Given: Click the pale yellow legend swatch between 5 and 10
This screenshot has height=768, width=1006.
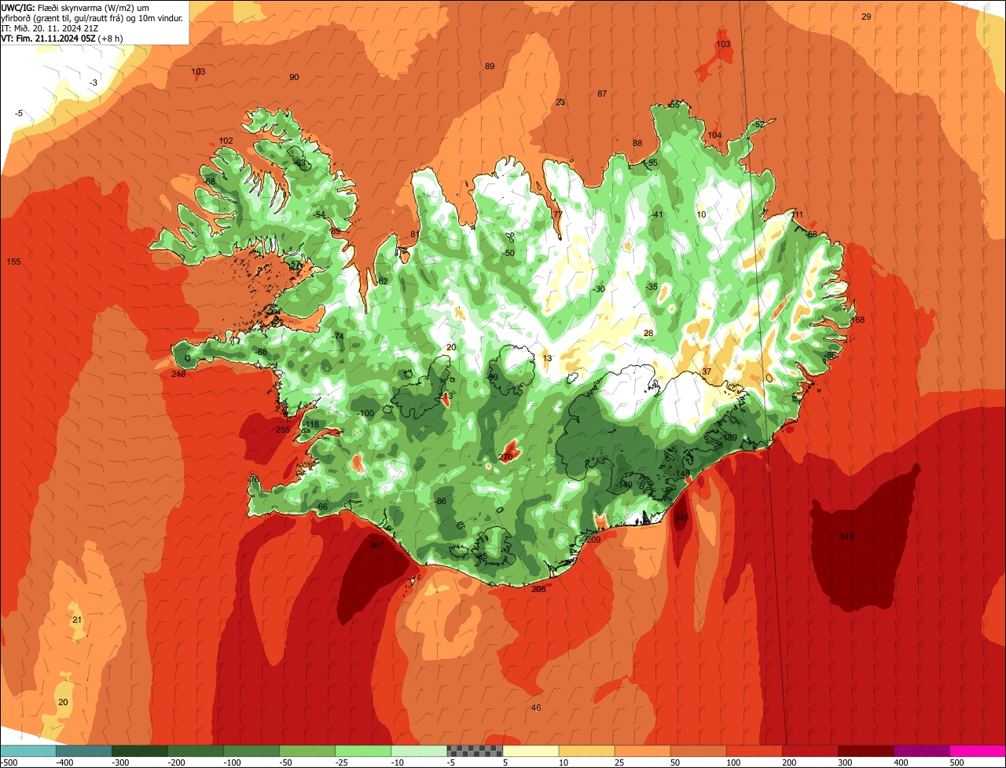Looking at the screenshot, I should click(x=531, y=751).
